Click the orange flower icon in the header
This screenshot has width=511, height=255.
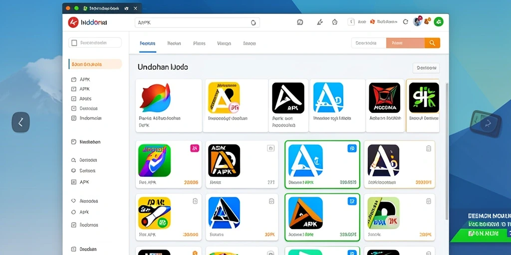coord(372,22)
